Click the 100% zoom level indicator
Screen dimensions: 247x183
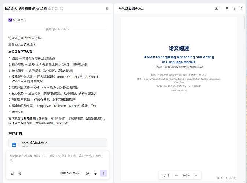click(x=186, y=175)
